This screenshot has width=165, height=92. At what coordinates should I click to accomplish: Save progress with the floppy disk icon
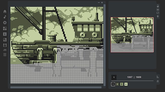5,45
